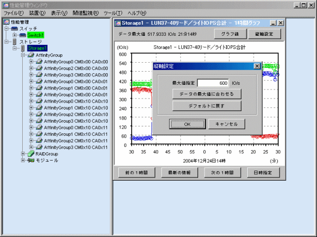317x237 pixels.
Task: Expand the Switch1 tree node
Action: pyautogui.click(x=15, y=35)
